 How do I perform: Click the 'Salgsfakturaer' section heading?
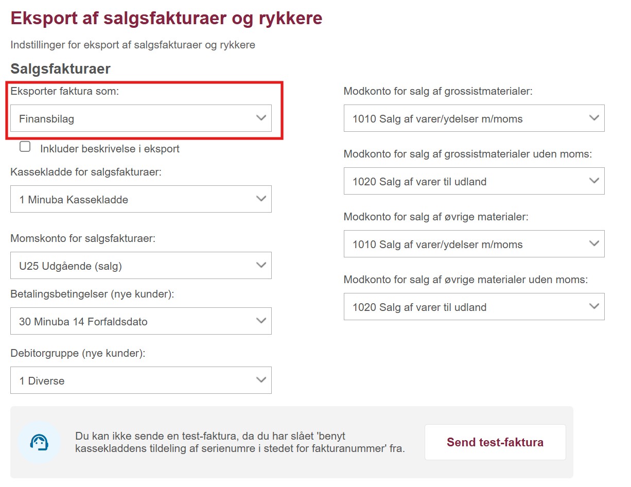[60, 69]
